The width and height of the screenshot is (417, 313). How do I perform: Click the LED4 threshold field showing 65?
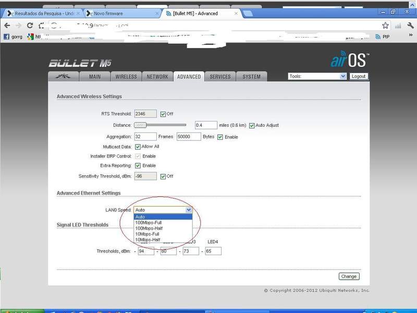[213, 251]
